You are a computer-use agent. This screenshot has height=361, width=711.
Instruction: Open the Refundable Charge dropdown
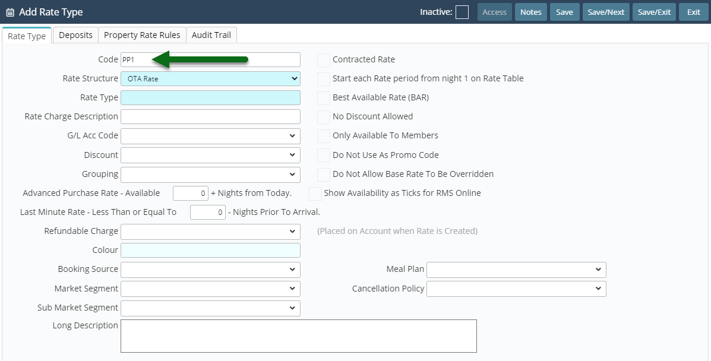(x=210, y=232)
